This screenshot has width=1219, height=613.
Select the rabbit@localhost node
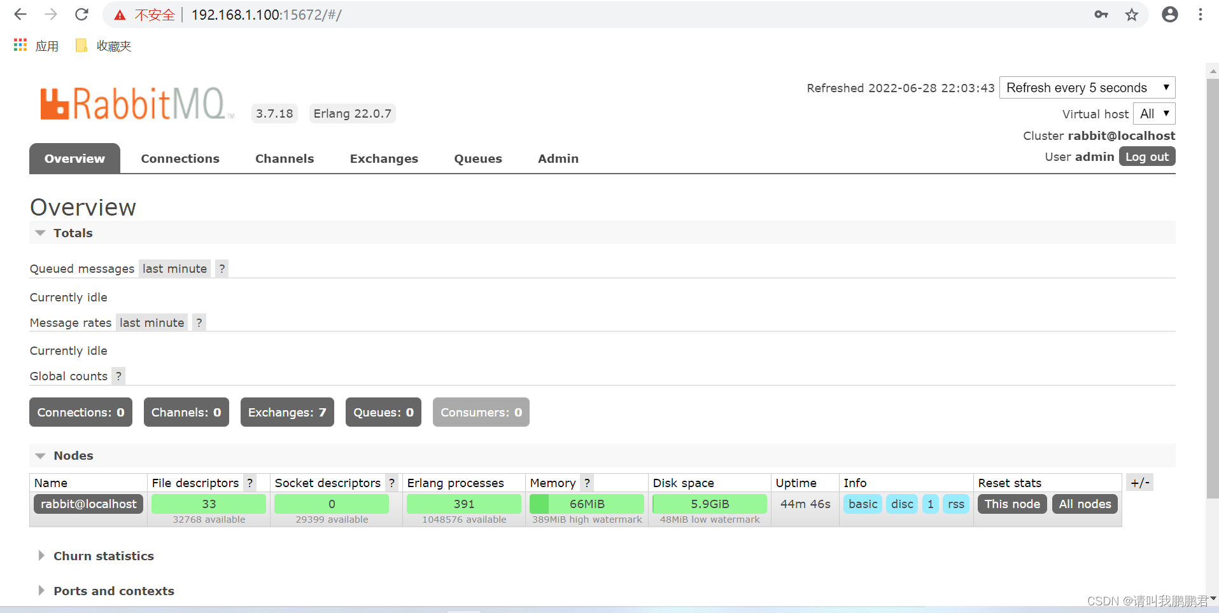(x=88, y=504)
